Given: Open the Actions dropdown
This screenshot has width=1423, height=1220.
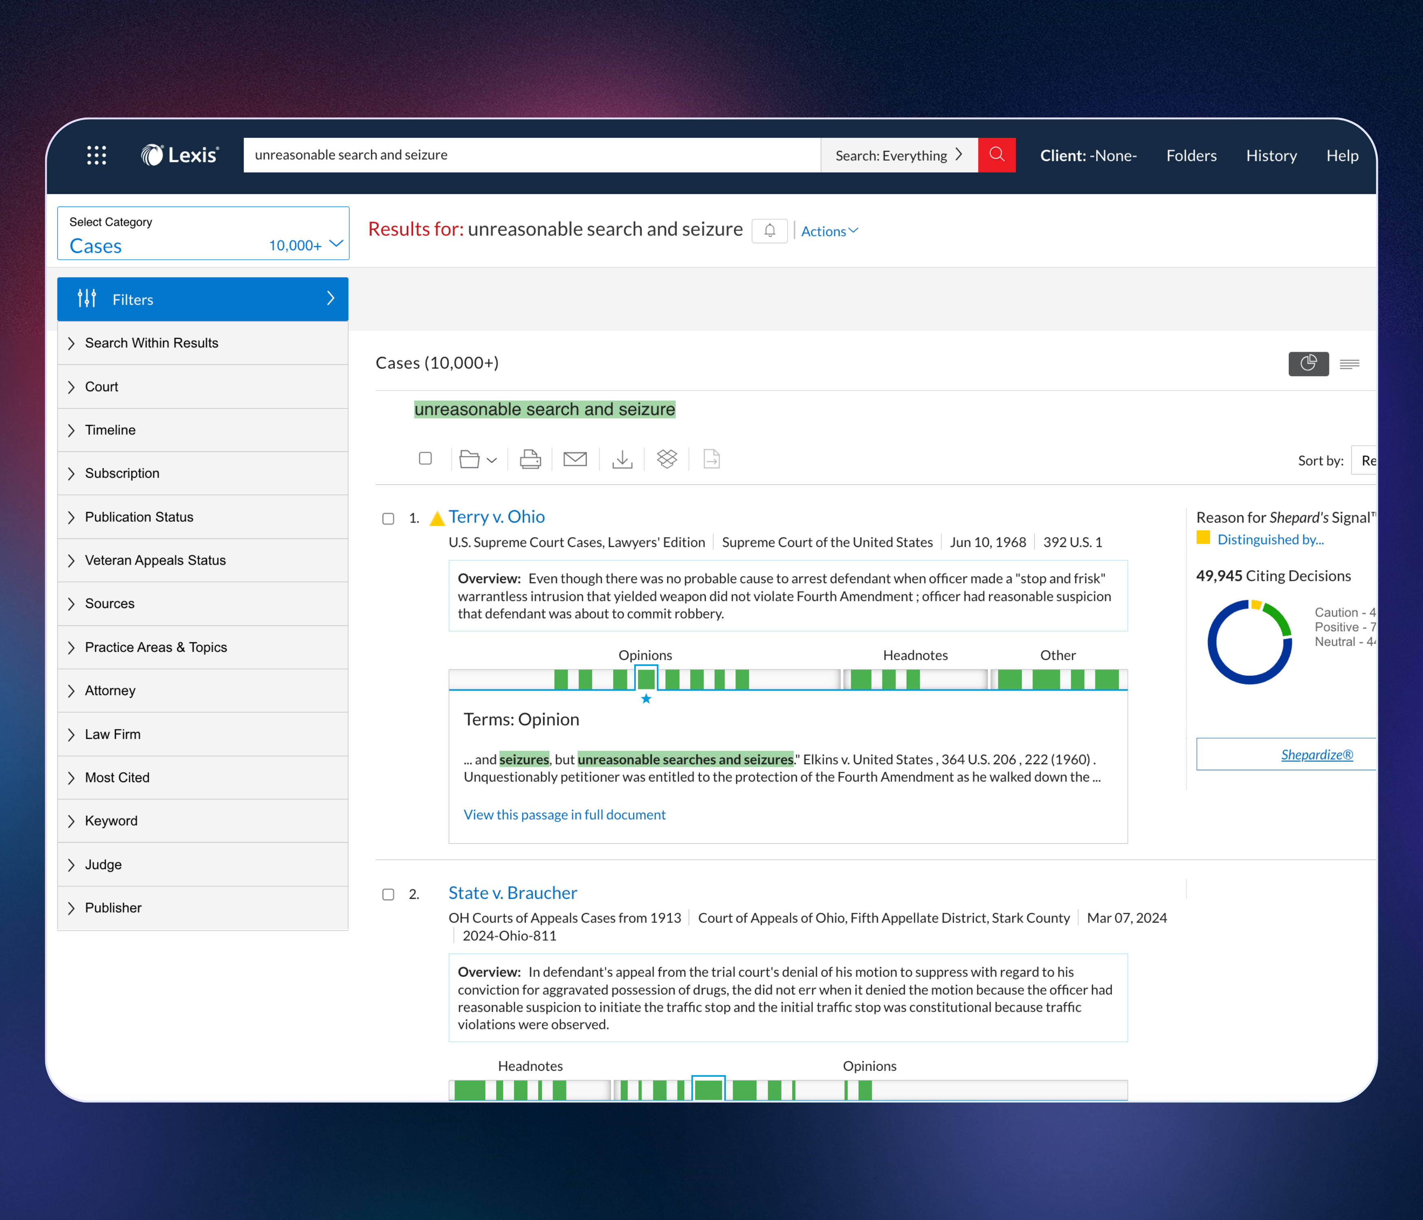Looking at the screenshot, I should point(830,231).
